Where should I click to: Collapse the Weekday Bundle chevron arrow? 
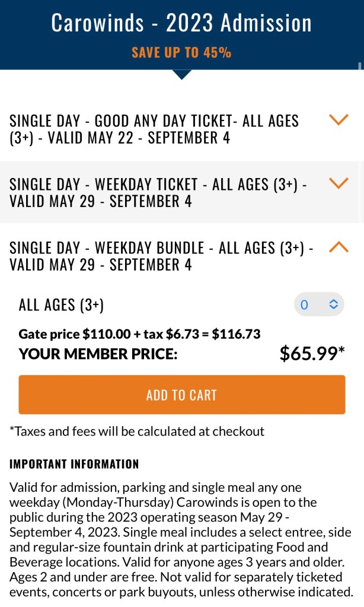(x=338, y=247)
